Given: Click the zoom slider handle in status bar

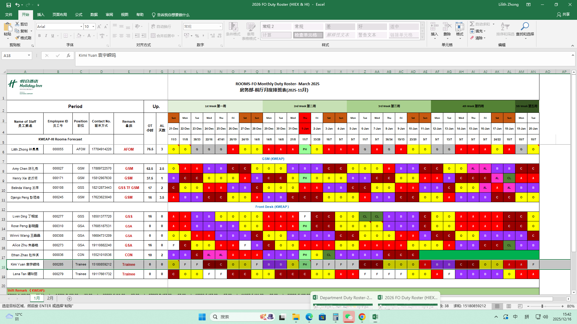Looking at the screenshot, I should [542, 306].
